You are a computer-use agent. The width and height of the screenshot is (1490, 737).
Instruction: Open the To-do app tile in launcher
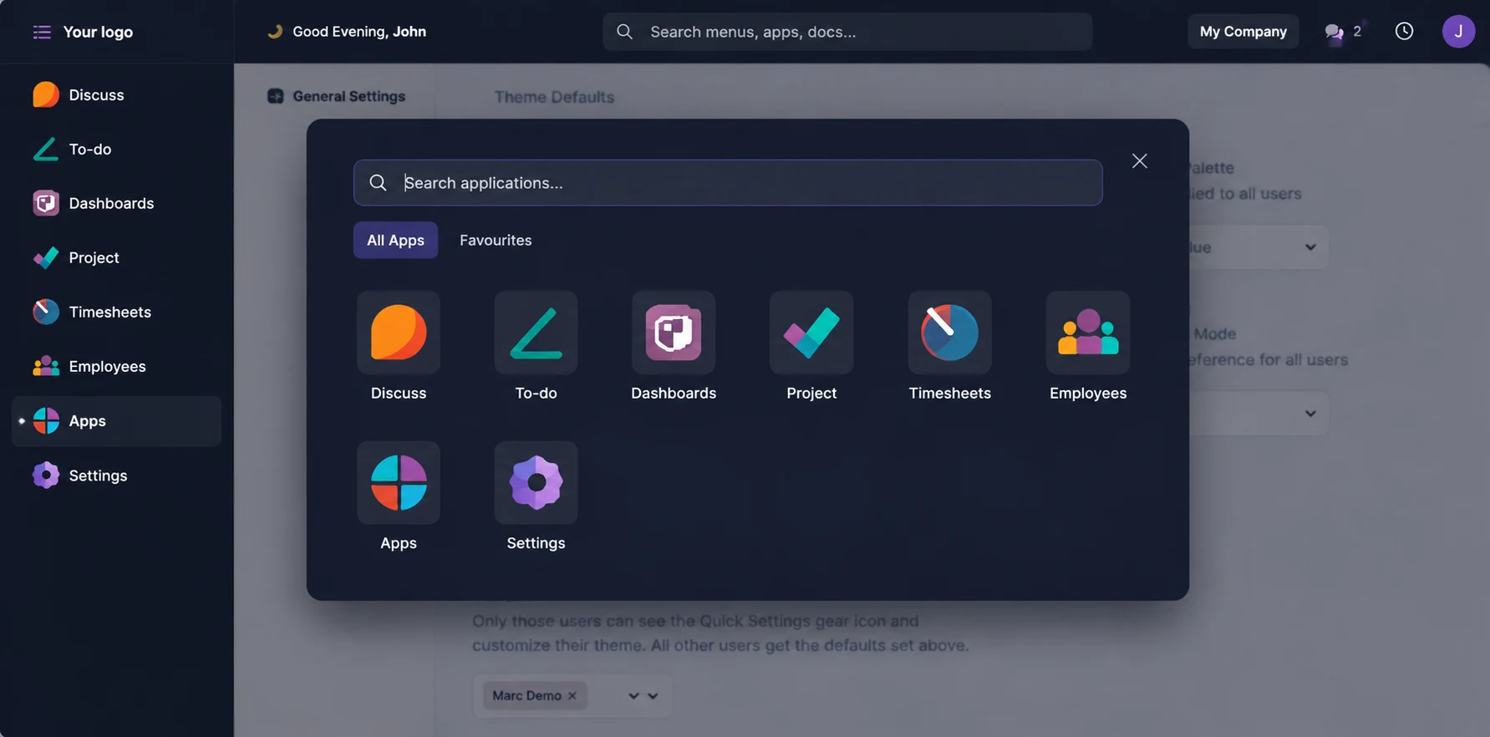tap(536, 346)
